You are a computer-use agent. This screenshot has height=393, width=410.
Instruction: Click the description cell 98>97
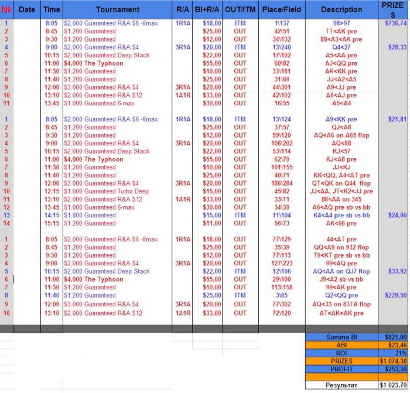(x=341, y=23)
